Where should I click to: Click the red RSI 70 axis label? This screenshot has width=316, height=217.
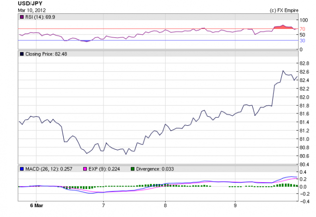coord(302,29)
